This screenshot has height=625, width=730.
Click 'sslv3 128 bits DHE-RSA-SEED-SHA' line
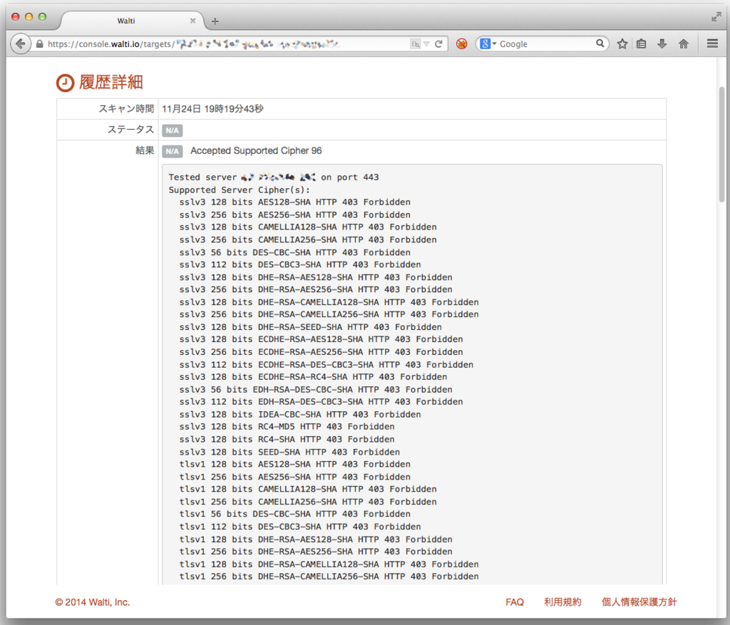pyautogui.click(x=311, y=326)
